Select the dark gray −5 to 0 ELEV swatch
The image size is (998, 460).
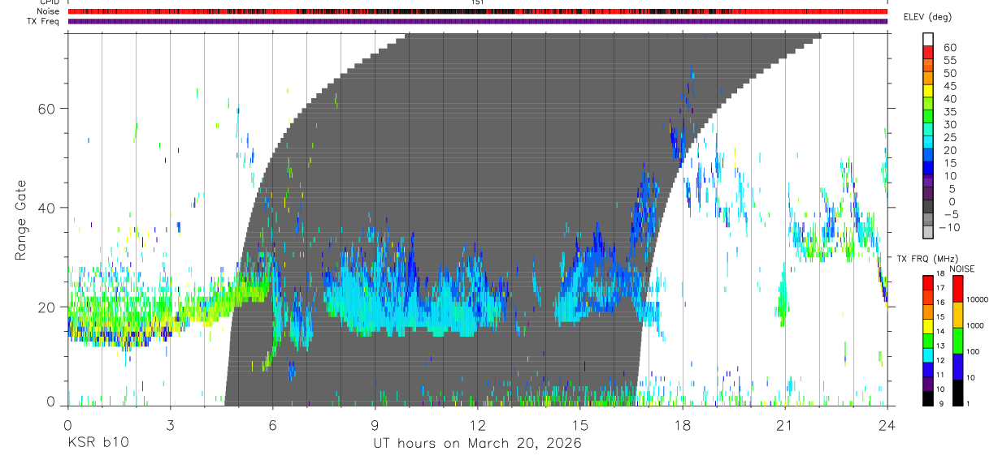(x=928, y=205)
